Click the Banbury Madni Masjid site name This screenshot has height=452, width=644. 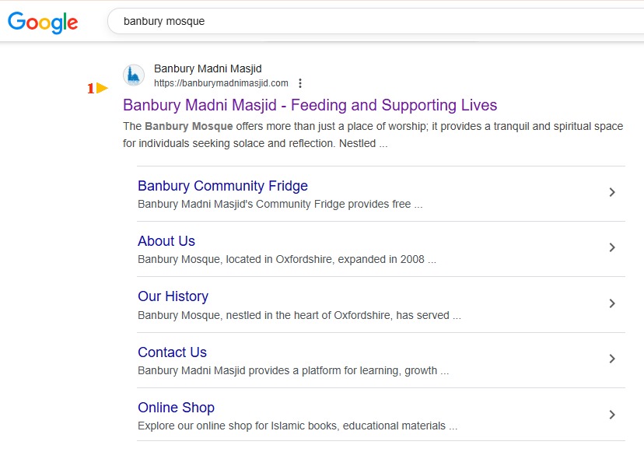[x=208, y=69]
